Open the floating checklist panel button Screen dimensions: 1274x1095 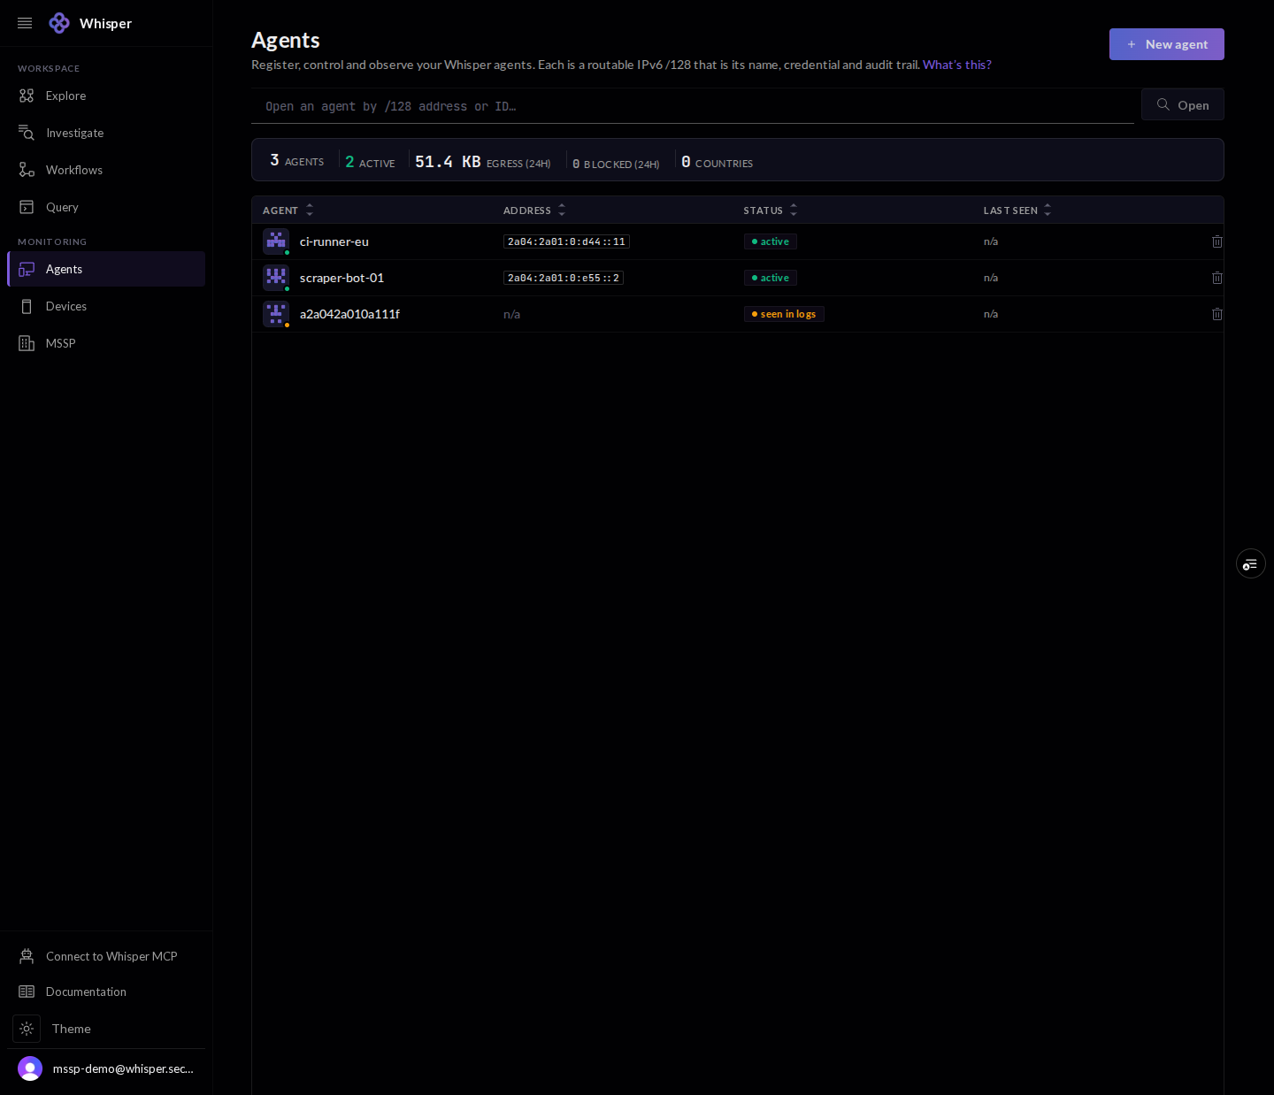click(1251, 563)
